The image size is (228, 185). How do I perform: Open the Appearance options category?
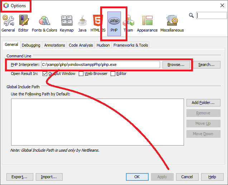pos(147,24)
